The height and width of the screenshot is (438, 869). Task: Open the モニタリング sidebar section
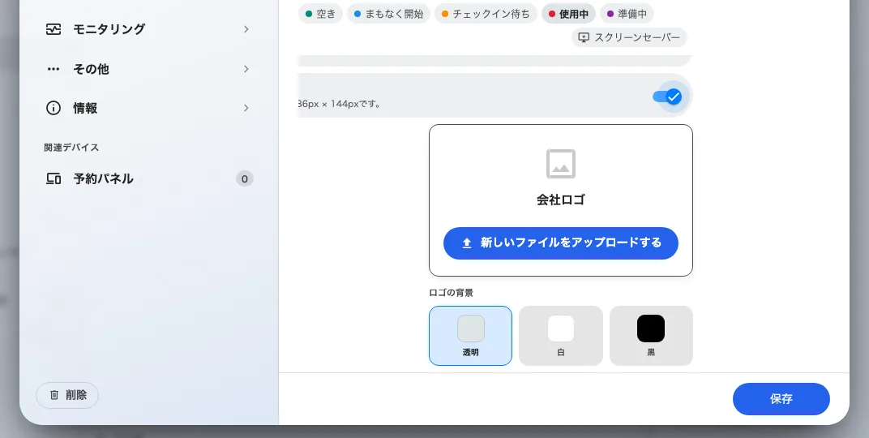pos(148,29)
